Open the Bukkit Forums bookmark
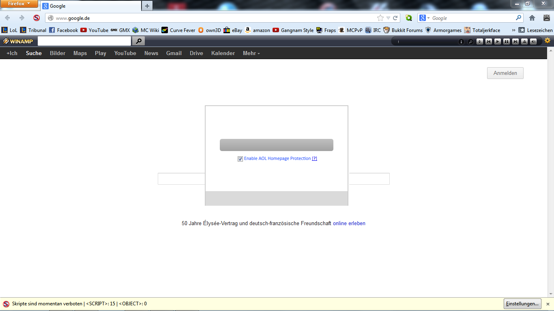This screenshot has height=311, width=554. 403,30
